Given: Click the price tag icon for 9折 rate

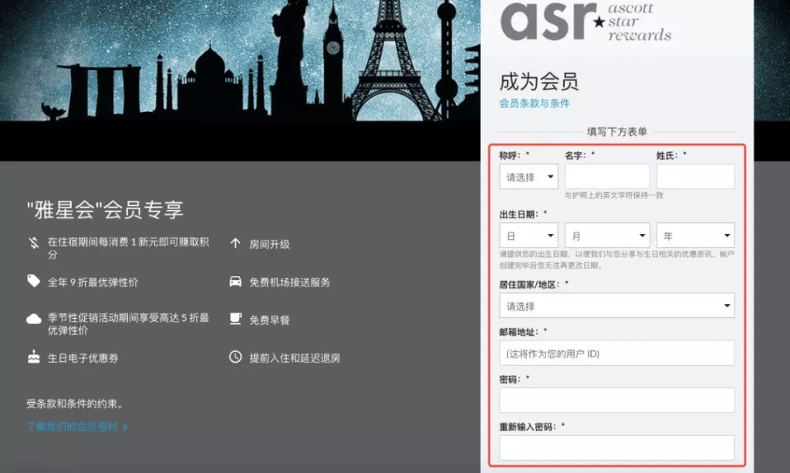Looking at the screenshot, I should point(33,281).
